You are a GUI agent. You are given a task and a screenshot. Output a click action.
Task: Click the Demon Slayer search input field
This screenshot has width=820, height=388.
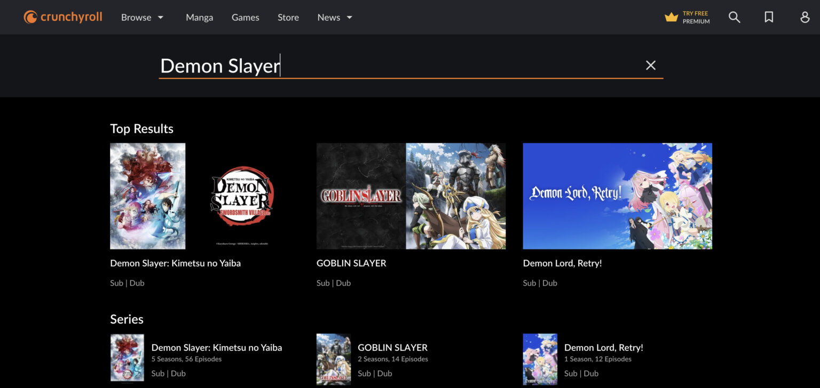click(400, 66)
